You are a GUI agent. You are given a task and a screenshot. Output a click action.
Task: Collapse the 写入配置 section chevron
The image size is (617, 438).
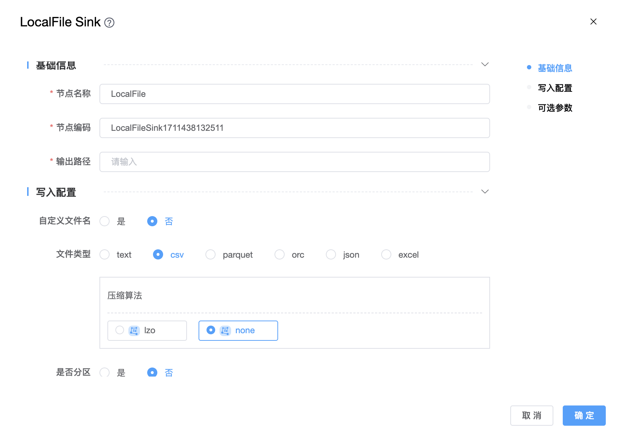pos(485,192)
